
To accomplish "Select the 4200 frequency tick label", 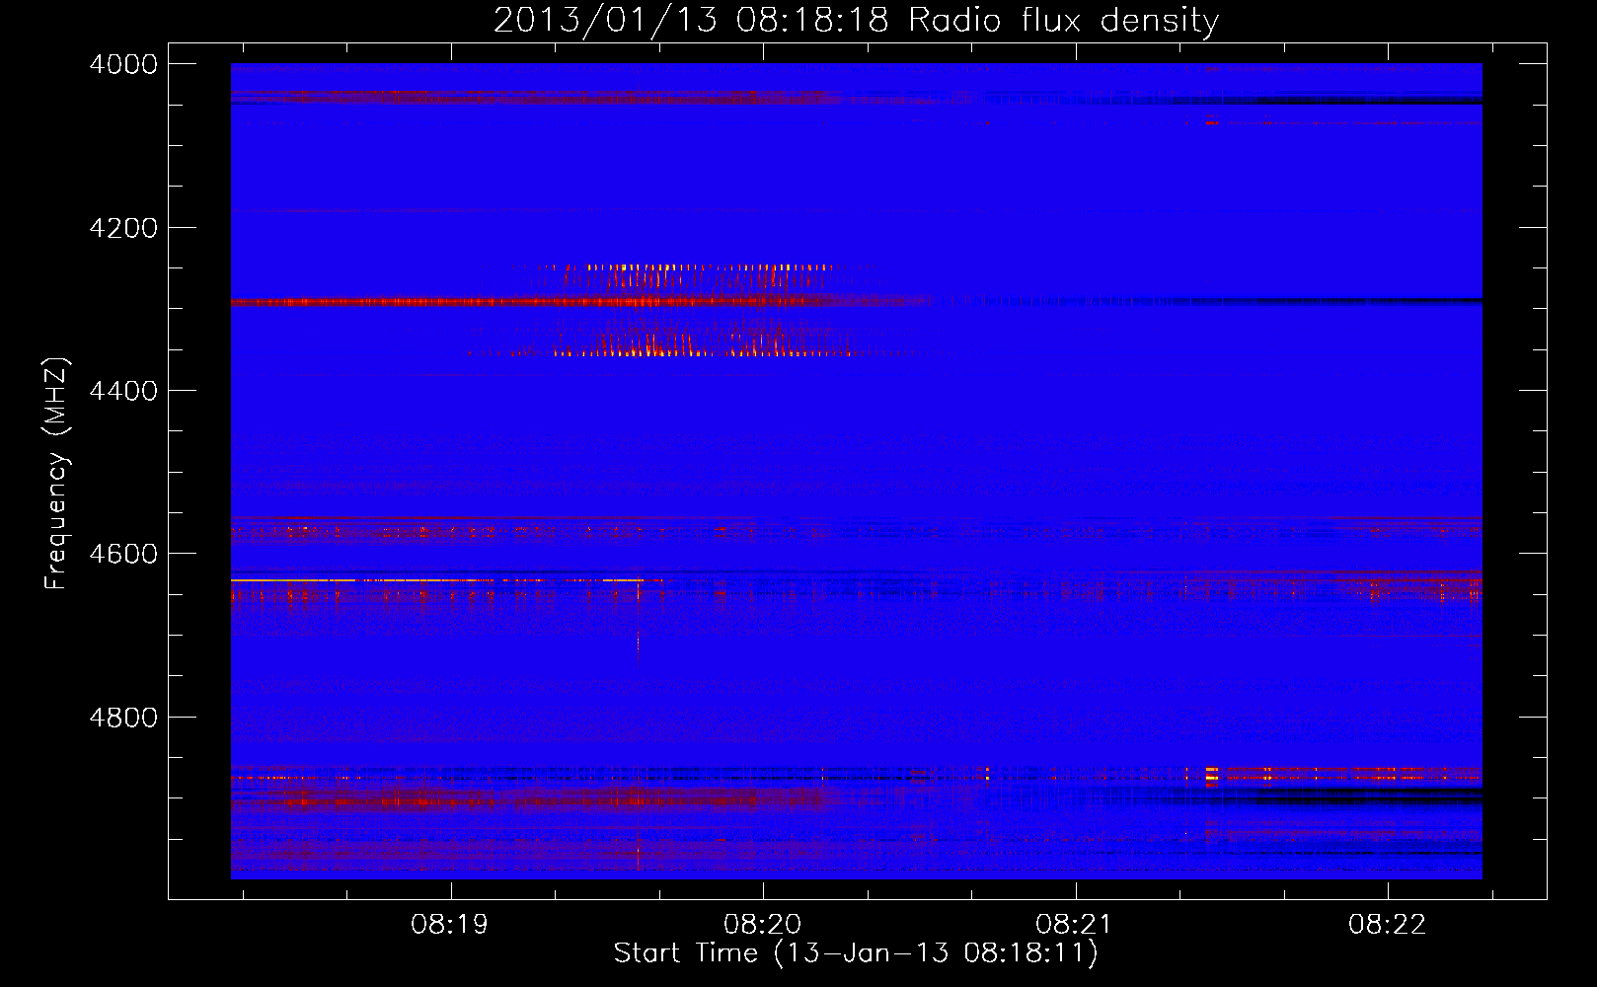I will point(123,228).
